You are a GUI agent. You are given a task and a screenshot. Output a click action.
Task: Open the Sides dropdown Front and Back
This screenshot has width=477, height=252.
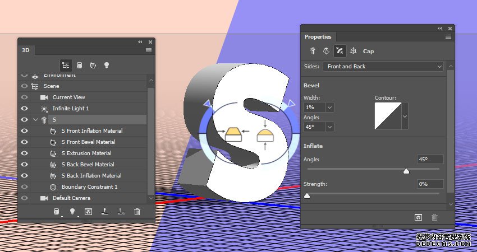(383, 67)
